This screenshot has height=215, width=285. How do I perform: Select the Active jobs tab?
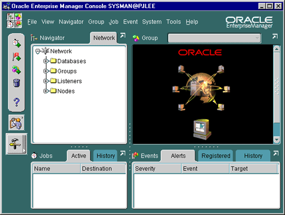click(78, 156)
